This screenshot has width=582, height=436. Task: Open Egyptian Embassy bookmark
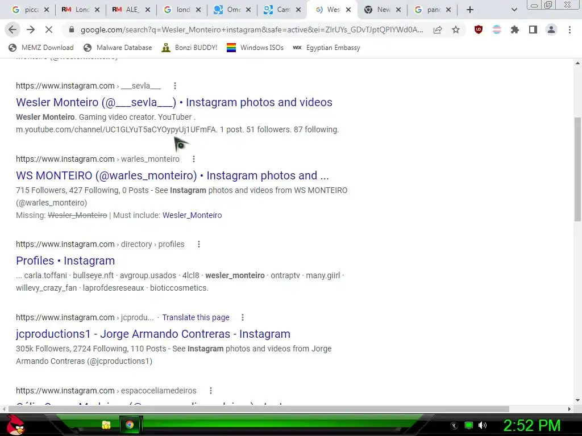point(326,48)
